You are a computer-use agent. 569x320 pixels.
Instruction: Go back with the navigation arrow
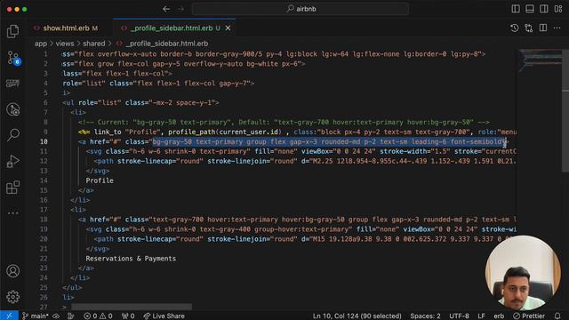pos(166,9)
